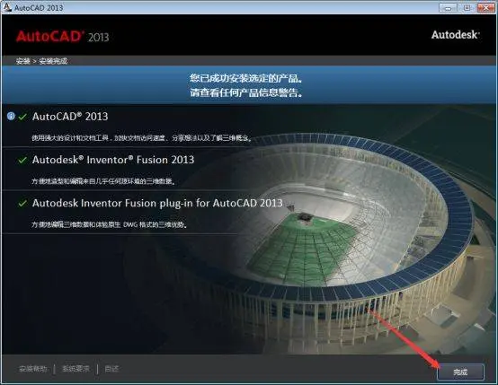This screenshot has width=498, height=385.
Task: Click the DWG format description under plug-in entry
Action: point(110,224)
